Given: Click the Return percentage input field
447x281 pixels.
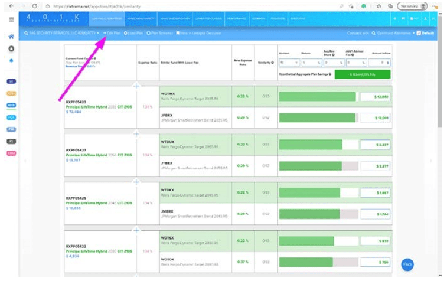Looking at the screenshot, I should [311, 62].
